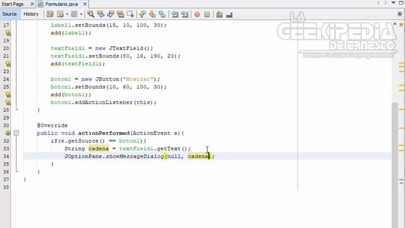Toggle Bookmark on current line
Viewport: 405px width, 228px height.
[x=162, y=14]
